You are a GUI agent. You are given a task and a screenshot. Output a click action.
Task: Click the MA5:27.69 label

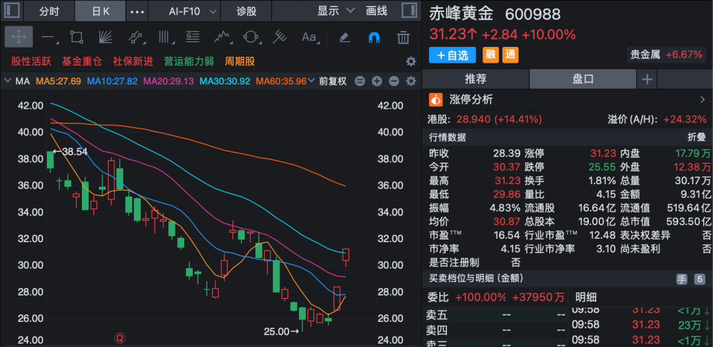click(x=58, y=81)
